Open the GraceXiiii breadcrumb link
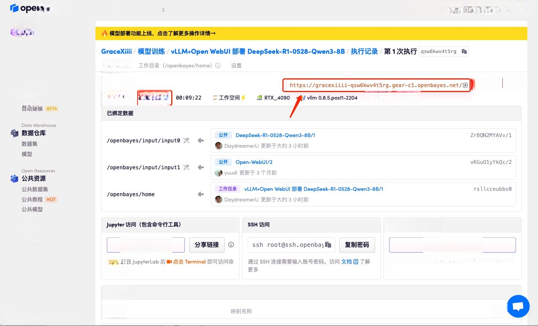The width and height of the screenshot is (538, 326). [x=117, y=51]
